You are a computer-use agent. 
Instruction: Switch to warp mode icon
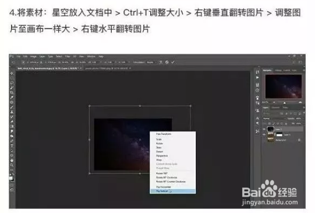pos(161,62)
